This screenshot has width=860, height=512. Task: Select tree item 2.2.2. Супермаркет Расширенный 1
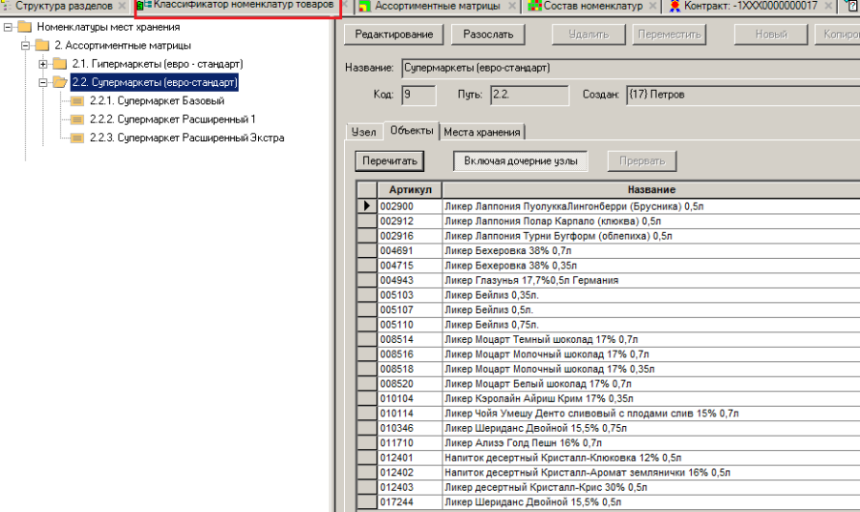[x=173, y=119]
